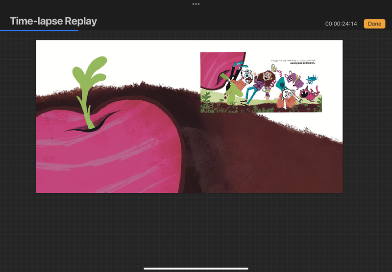This screenshot has width=392, height=272.
Task: Tap the Done button to exit replay
Action: 374,23
